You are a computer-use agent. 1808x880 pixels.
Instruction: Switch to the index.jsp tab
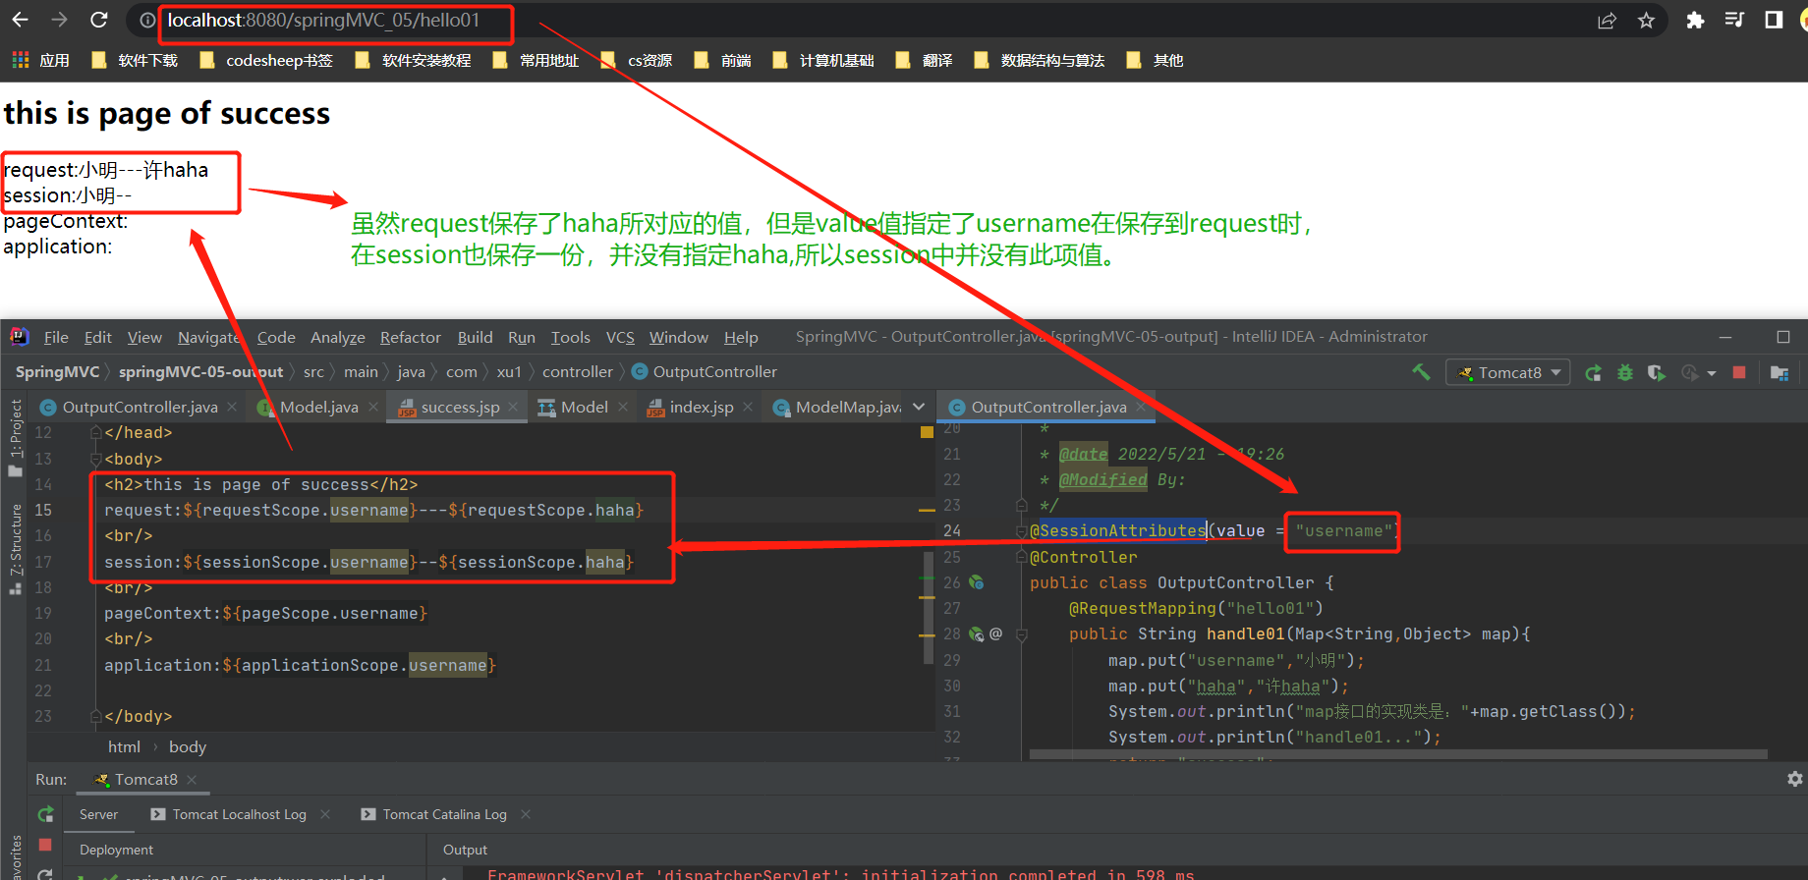[701, 407]
